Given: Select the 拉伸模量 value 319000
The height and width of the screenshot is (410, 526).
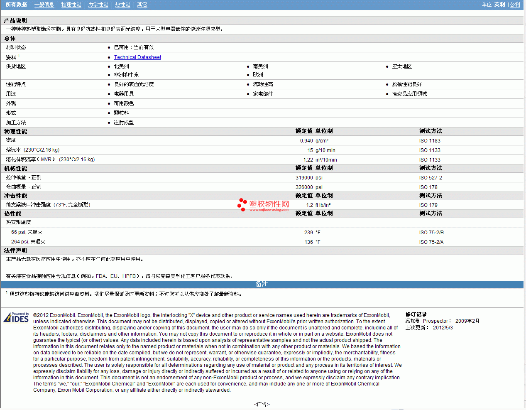Looking at the screenshot, I should click(x=304, y=178).
